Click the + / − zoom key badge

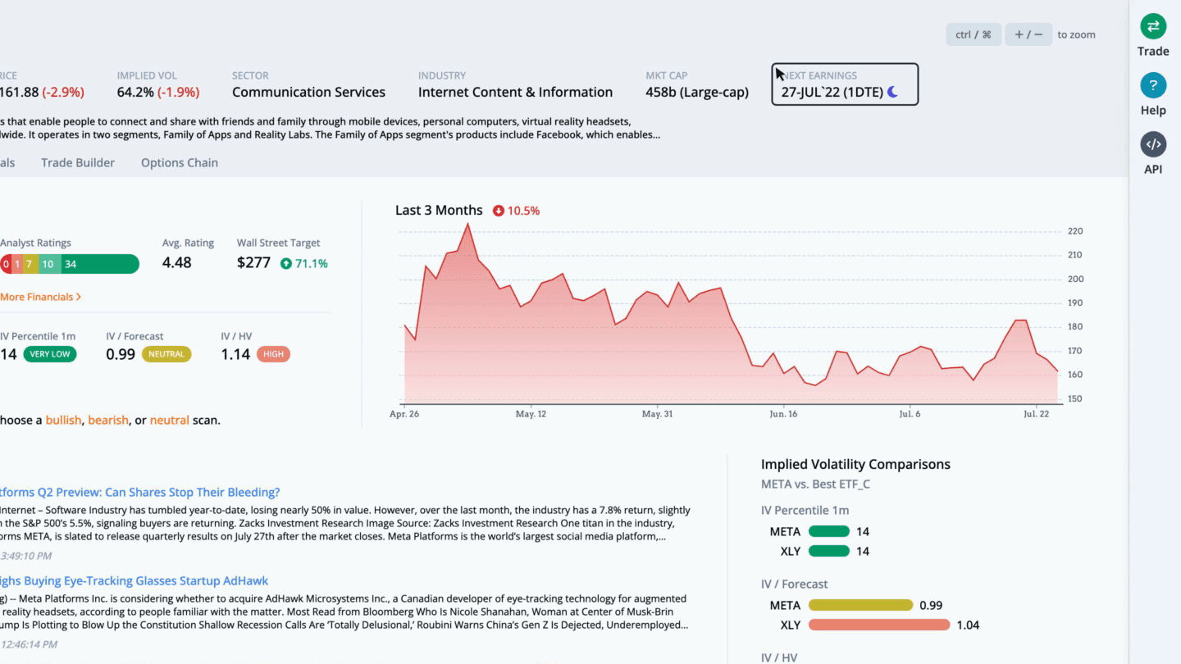(x=1028, y=34)
